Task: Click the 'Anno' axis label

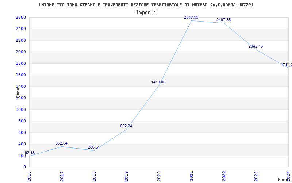Action: pyautogui.click(x=283, y=180)
